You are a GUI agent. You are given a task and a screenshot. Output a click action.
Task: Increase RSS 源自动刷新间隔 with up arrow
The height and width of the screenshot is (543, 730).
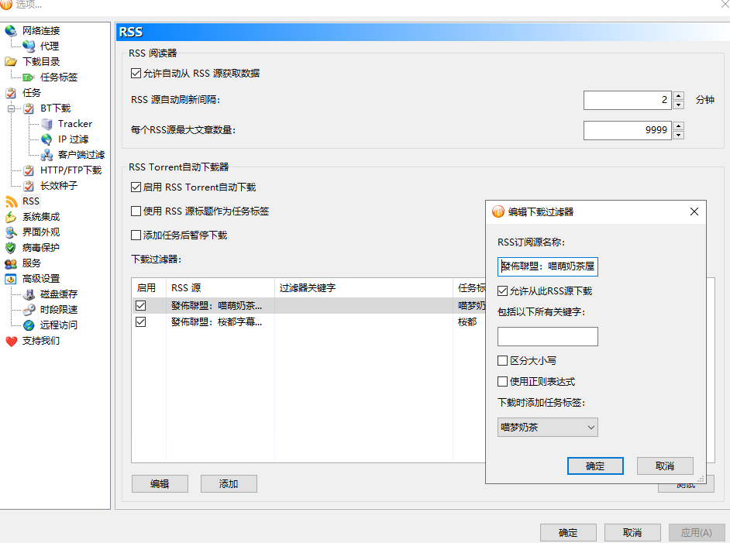click(679, 96)
